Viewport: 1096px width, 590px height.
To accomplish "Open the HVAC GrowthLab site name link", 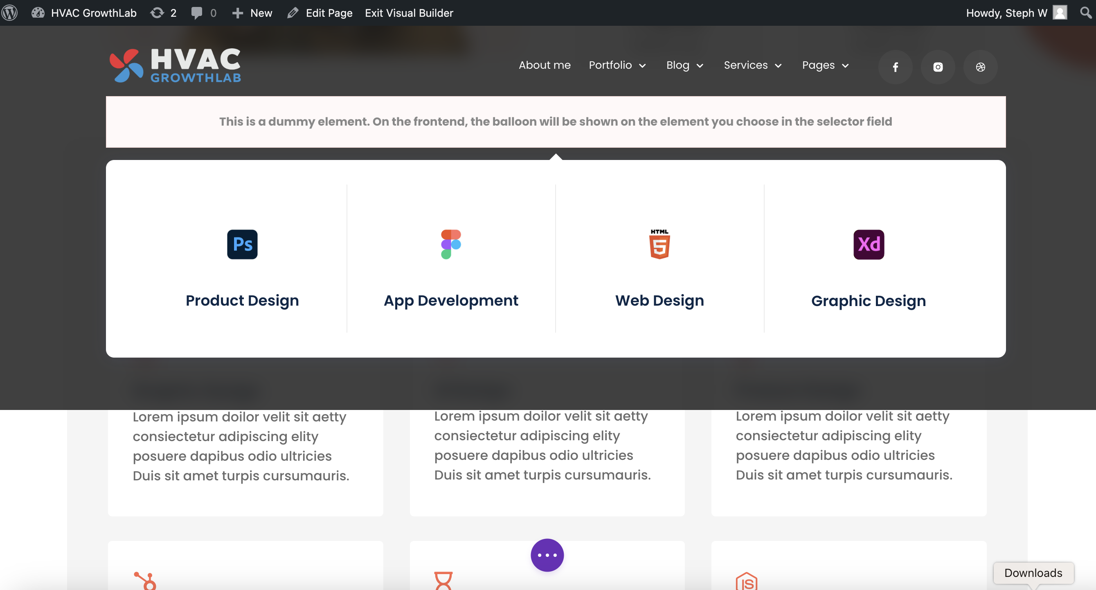I will point(94,13).
